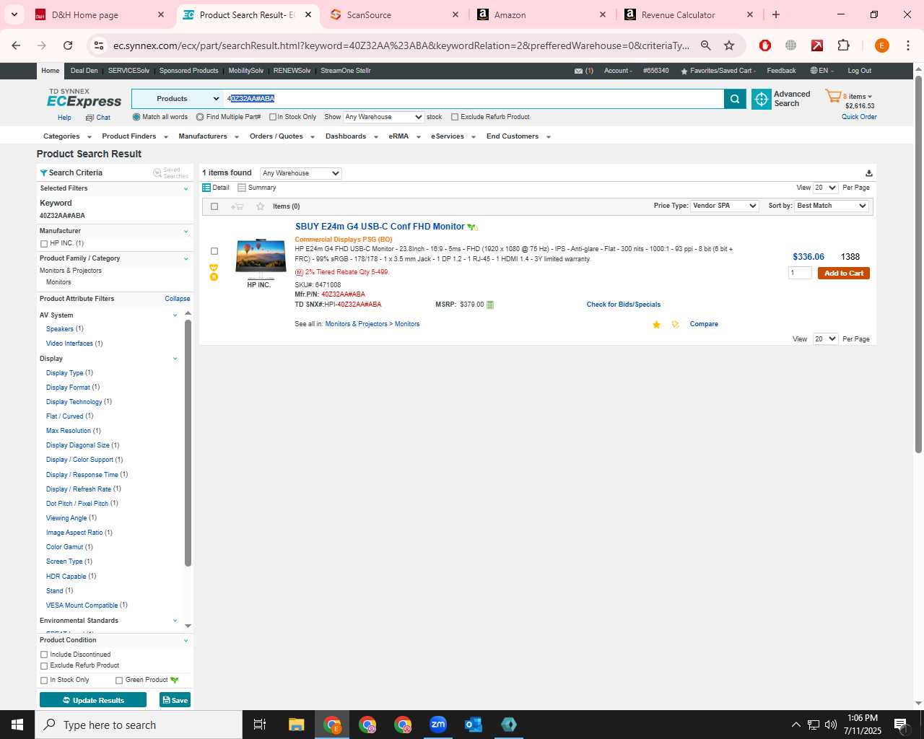This screenshot has width=924, height=739.
Task: Click the keyword search input field
Action: tap(474, 99)
